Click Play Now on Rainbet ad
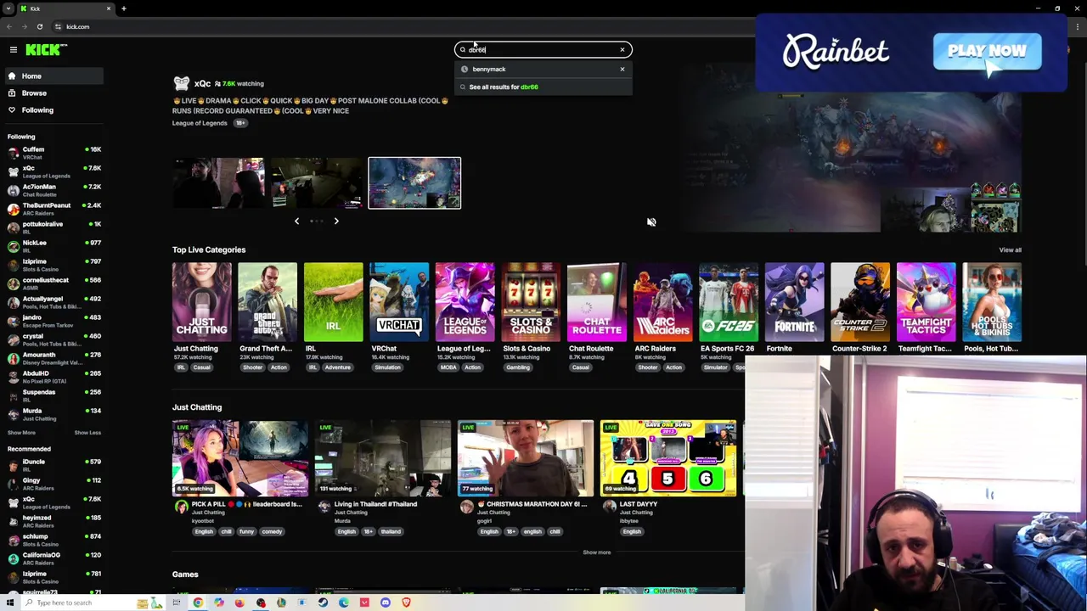The image size is (1087, 611). (x=987, y=52)
